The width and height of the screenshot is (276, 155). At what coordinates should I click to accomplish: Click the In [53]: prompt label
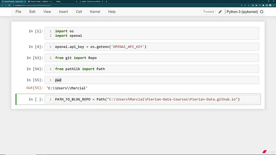point(34,58)
